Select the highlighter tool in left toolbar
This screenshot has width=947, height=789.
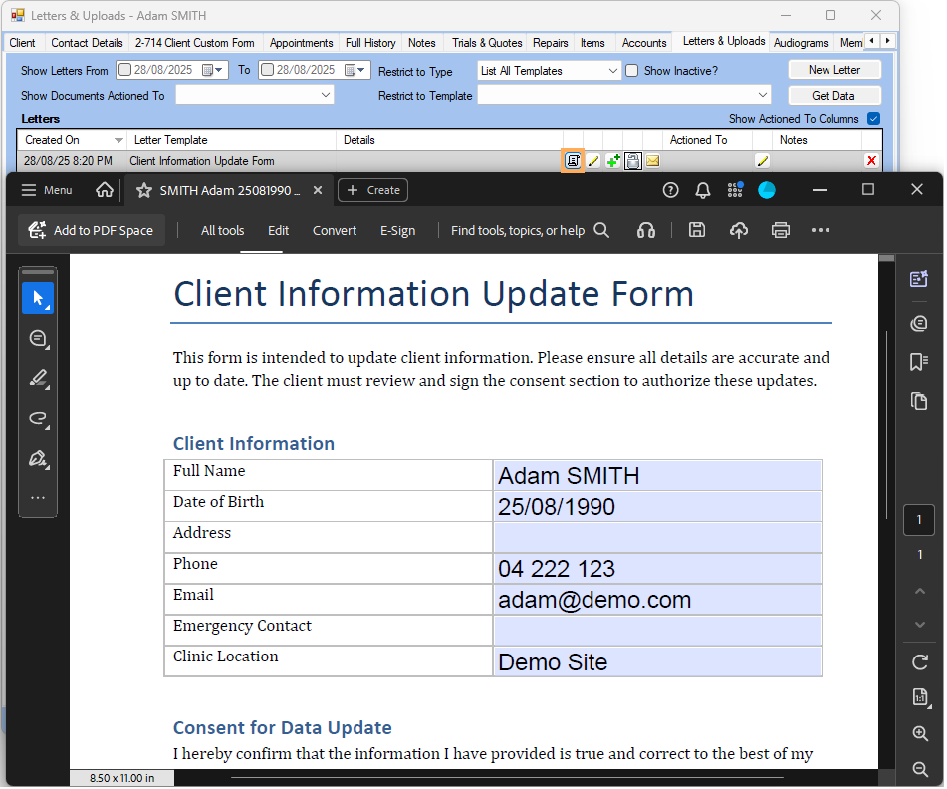[x=38, y=378]
